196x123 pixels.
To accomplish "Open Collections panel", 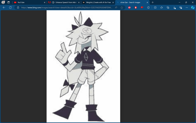I will [x=168, y=8].
